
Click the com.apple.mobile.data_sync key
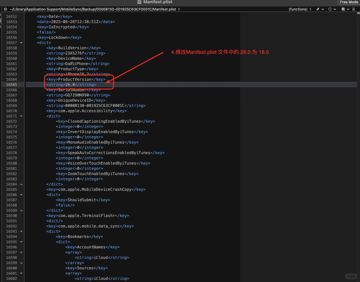coord(90,226)
